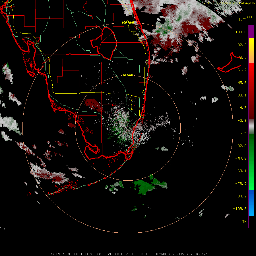The height and width of the screenshot is (256, 256).
Task: Click the -47.6 velocity scale value
Action: tap(241, 158)
